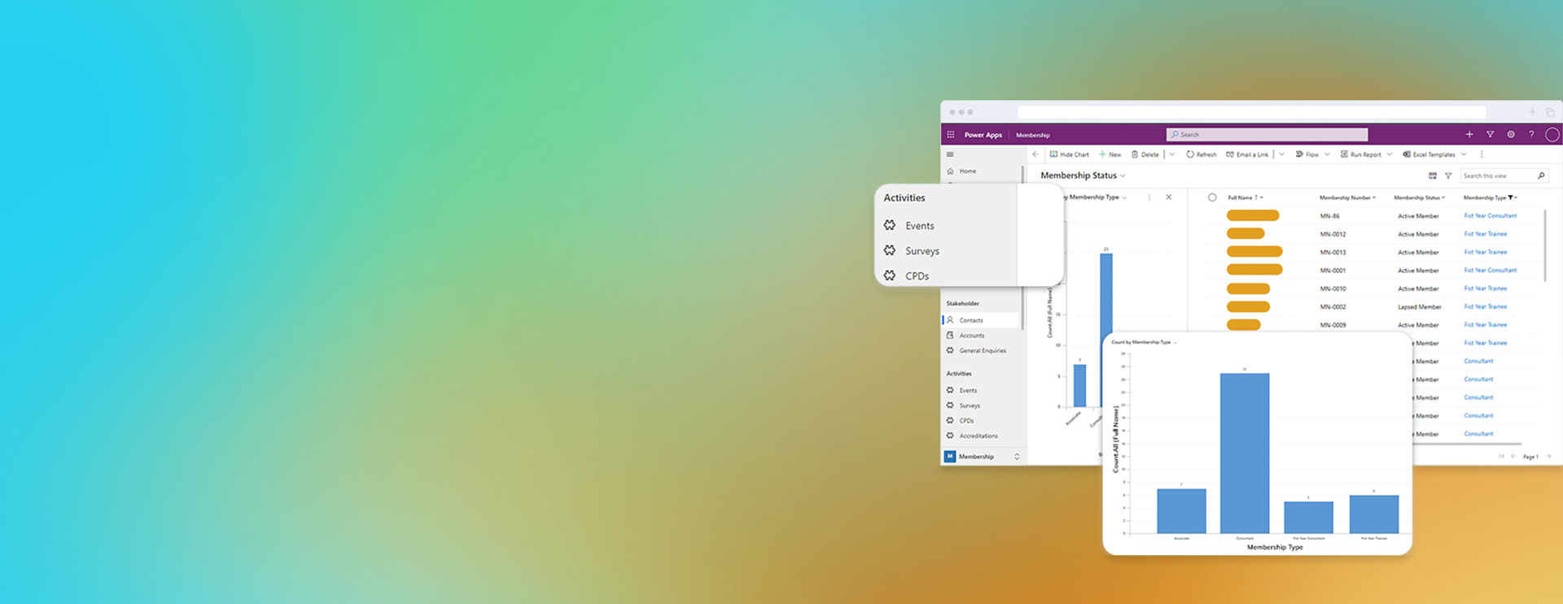Click the hamburger menu to collapse sidebar
This screenshot has height=604, width=1563.
coord(949,154)
